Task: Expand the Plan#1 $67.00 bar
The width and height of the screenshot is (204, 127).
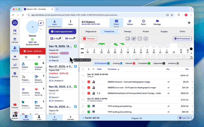Action: tap(83, 118)
